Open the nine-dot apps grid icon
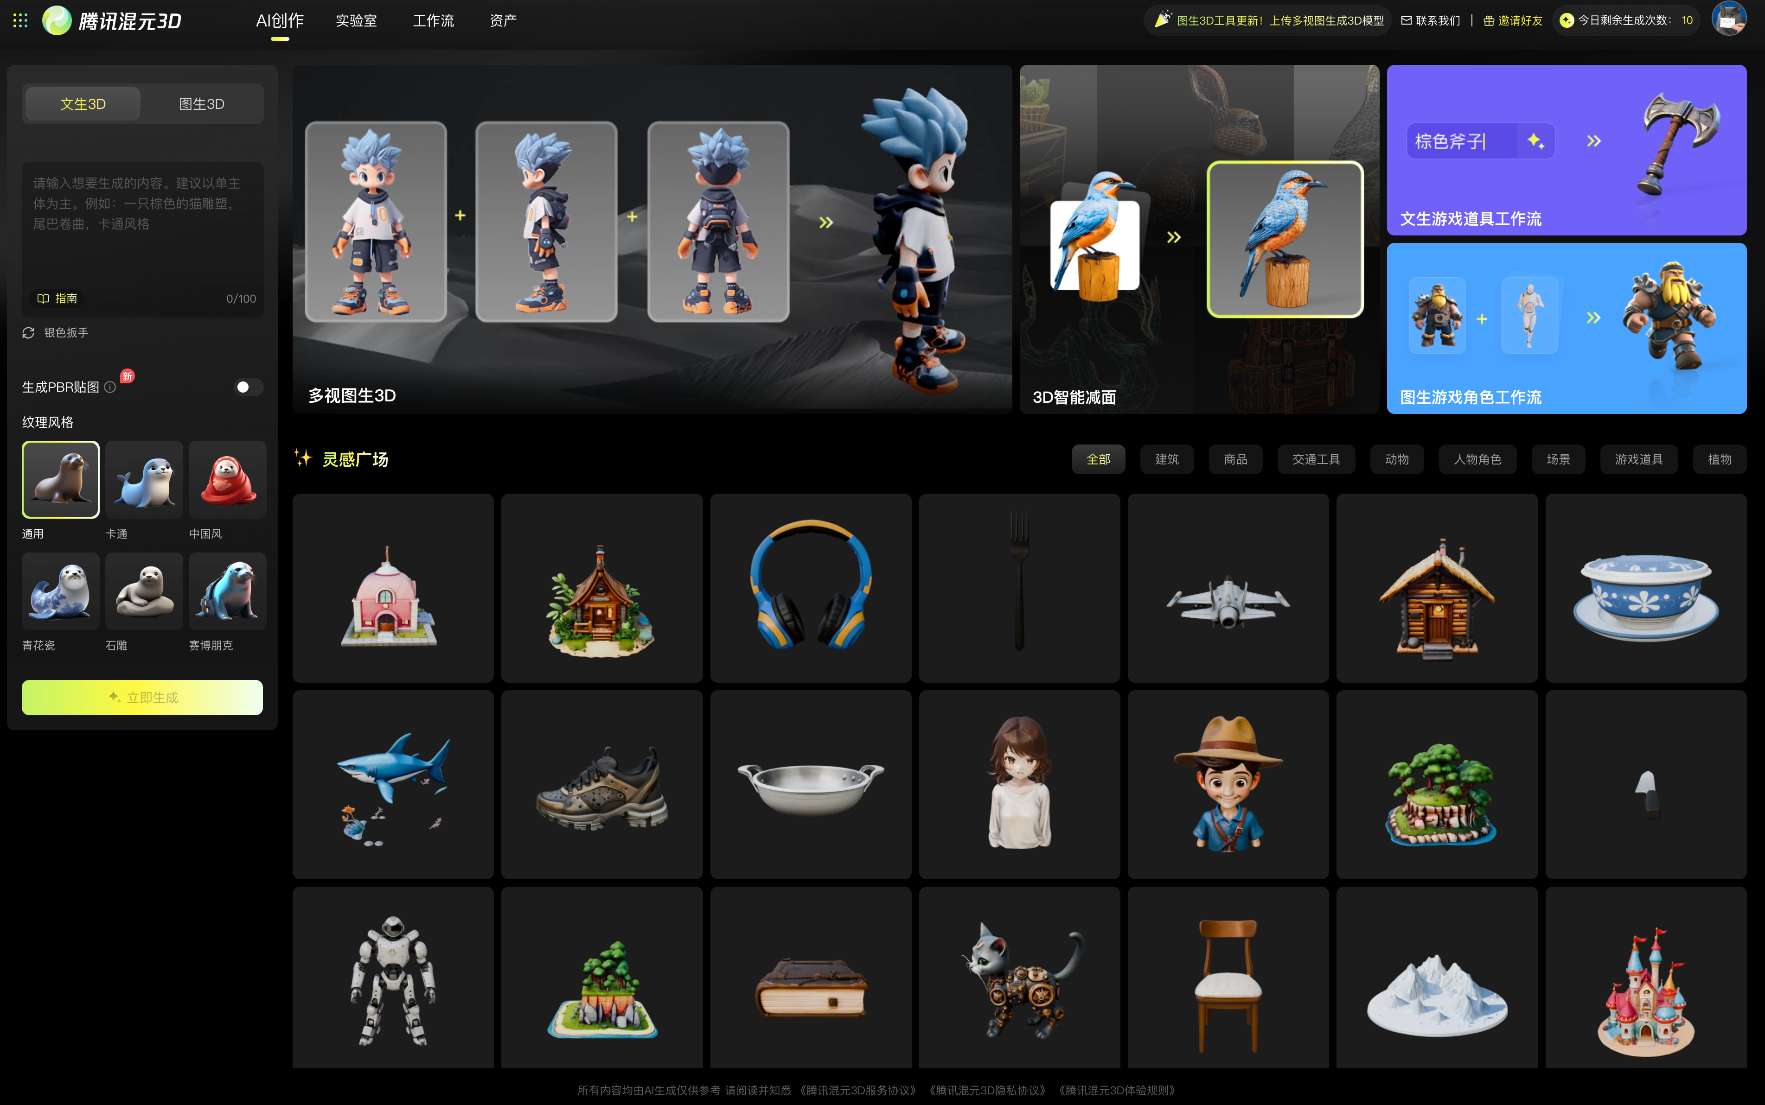 click(20, 20)
